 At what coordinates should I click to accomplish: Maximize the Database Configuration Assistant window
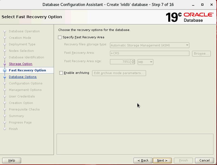point(202,5)
